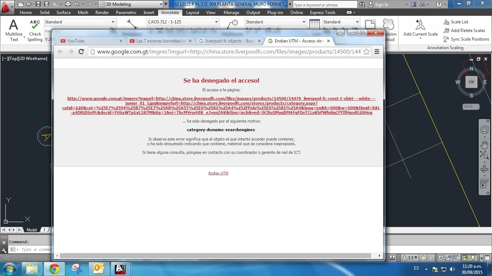Viewport: 492px width, 276px height.
Task: Open the Scale List
Action: (x=456, y=22)
